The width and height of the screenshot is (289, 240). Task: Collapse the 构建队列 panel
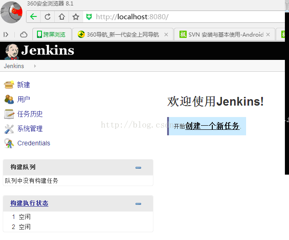[x=138, y=168]
